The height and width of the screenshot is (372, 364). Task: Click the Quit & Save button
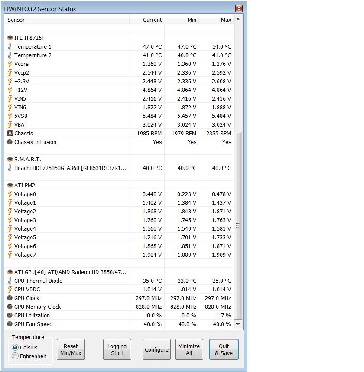pyautogui.click(x=224, y=349)
